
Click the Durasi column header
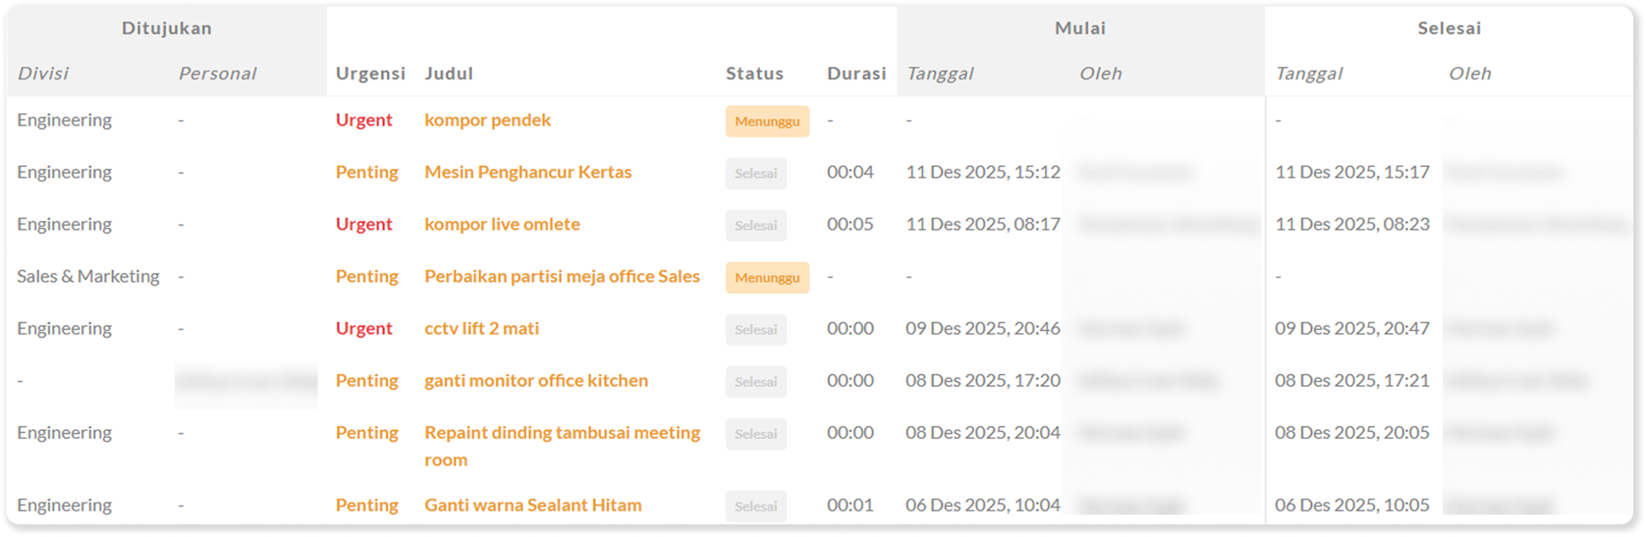point(856,74)
